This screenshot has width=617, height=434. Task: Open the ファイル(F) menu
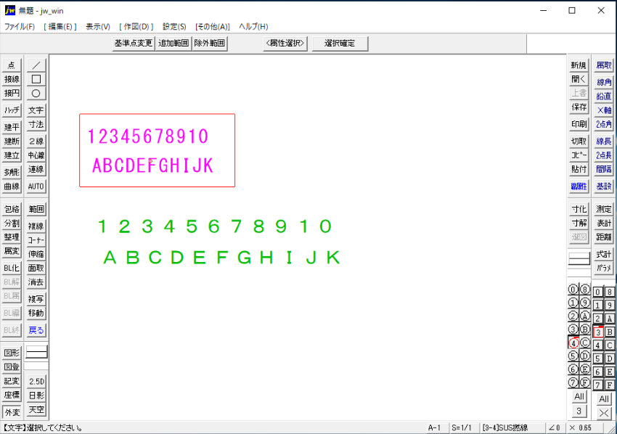tap(20, 26)
